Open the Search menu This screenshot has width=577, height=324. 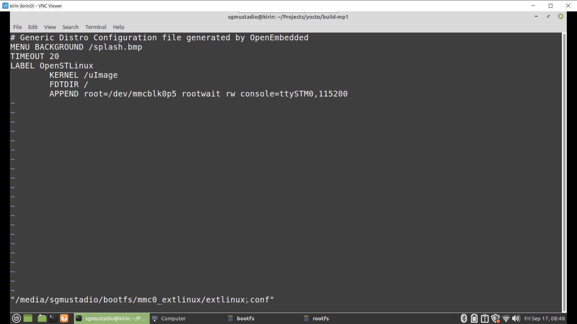pyautogui.click(x=70, y=27)
